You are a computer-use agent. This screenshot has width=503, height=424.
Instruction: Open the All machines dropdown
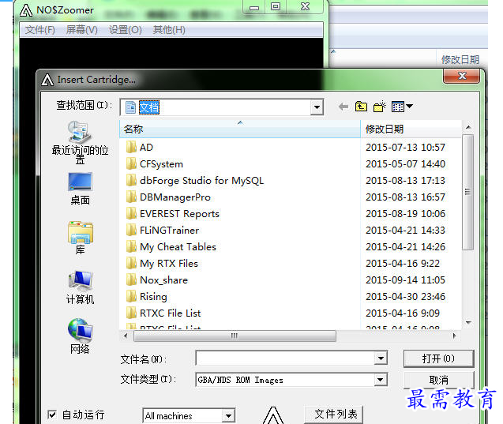[x=228, y=416]
